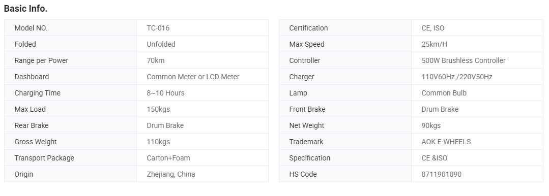Select the TC-016 model number value
This screenshot has height=196, width=549.
(158, 28)
